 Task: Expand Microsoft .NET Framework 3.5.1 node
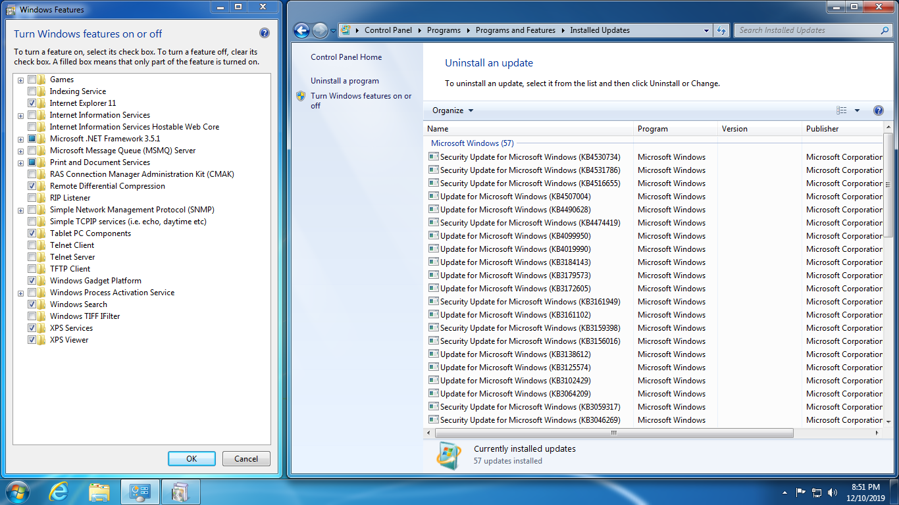click(21, 139)
